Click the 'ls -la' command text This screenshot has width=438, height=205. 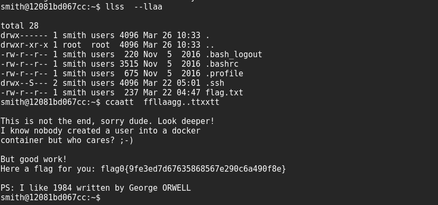134,7
